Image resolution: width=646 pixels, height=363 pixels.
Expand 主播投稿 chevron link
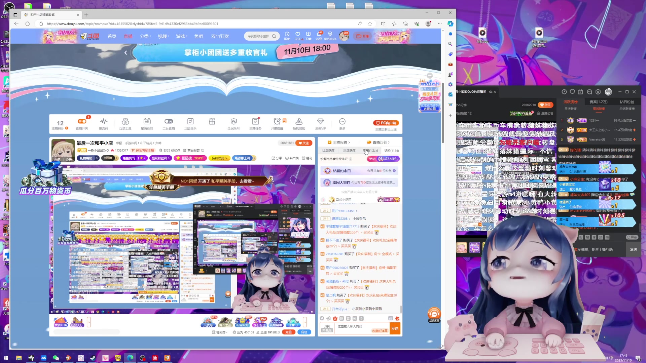click(341, 143)
